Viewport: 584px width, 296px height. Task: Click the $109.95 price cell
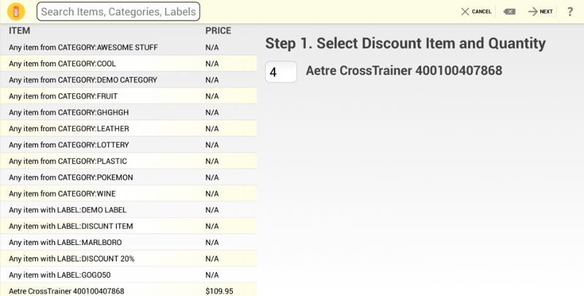click(x=220, y=291)
